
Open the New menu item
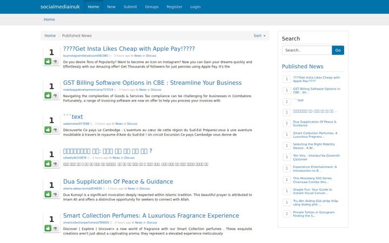tap(111, 6)
